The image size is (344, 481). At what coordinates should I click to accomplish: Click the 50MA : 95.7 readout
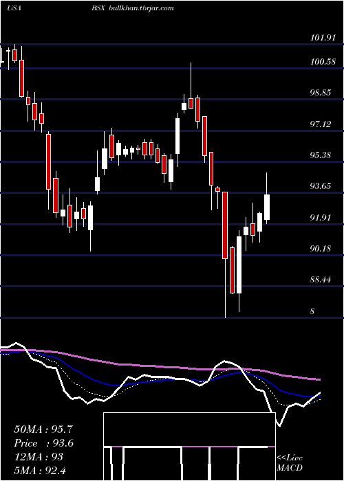pyautogui.click(x=43, y=429)
